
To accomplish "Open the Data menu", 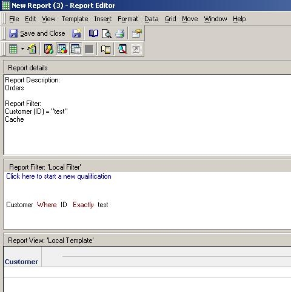I will [x=152, y=19].
